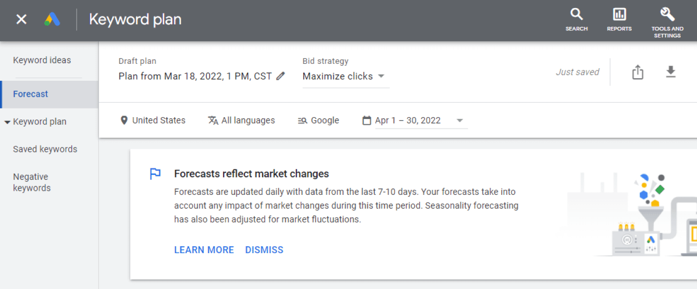The image size is (697, 289).
Task: Click the calendar icon beside the date range
Action: 366,120
